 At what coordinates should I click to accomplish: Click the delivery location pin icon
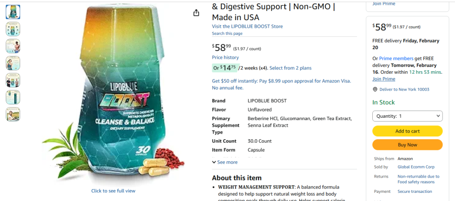[x=375, y=89]
